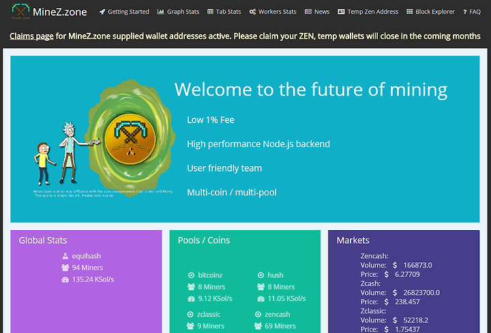Open the Tab Stats page
This screenshot has width=491, height=333.
click(228, 12)
